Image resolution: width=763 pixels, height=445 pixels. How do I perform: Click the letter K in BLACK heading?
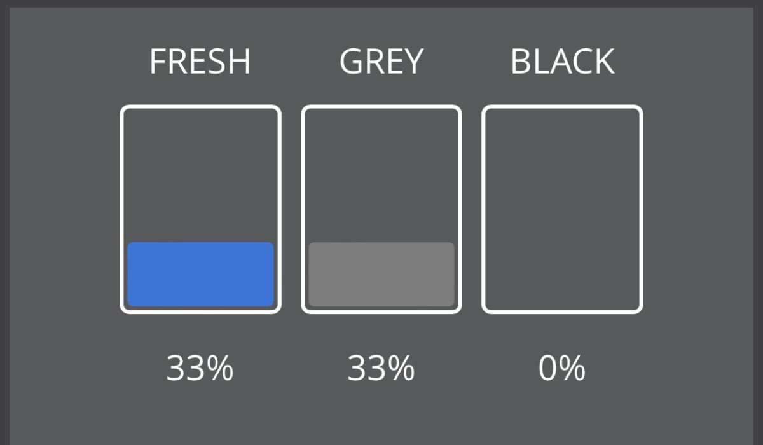coord(605,62)
